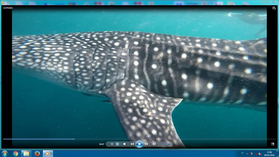Click the rewind button
279x157 pixels.
click(x=132, y=144)
